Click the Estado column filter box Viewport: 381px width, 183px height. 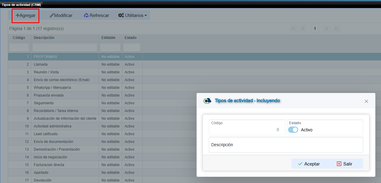click(132, 47)
